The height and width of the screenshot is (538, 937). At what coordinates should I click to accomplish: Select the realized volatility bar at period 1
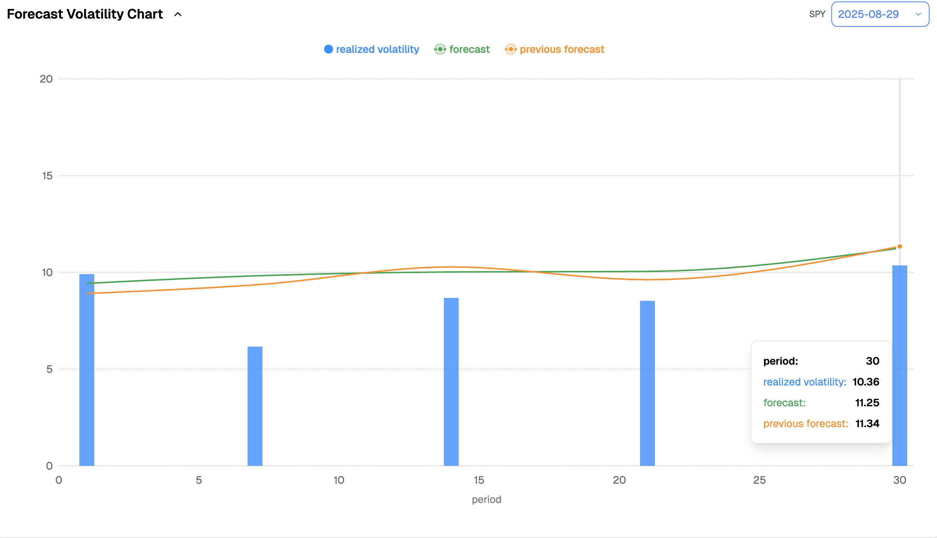87,369
